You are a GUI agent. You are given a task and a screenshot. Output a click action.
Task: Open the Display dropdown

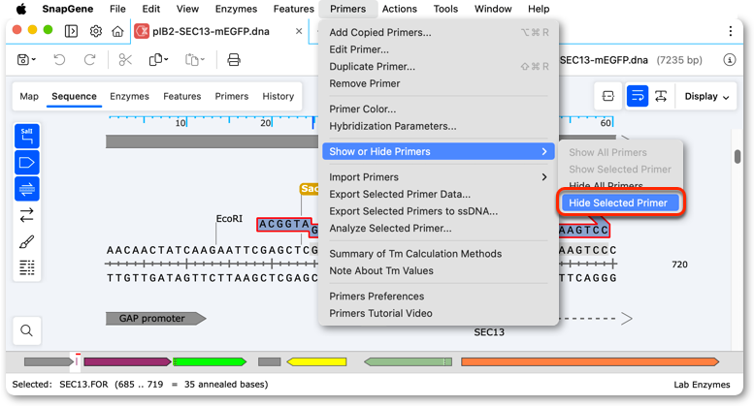706,96
